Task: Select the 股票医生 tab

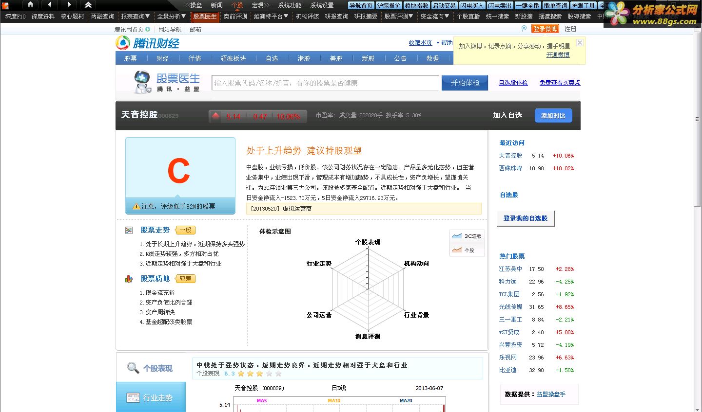Action: 205,16
